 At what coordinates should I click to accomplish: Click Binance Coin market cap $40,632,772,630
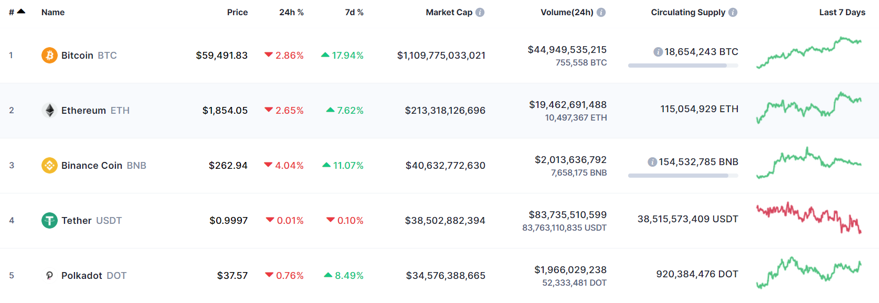[x=446, y=165]
